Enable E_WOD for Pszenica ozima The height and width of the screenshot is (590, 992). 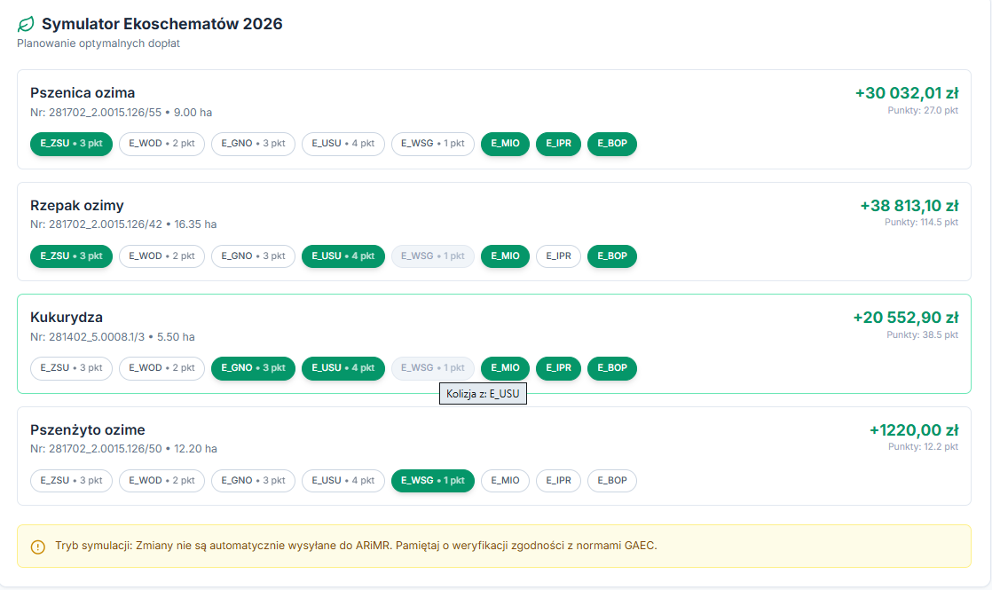pyautogui.click(x=161, y=144)
